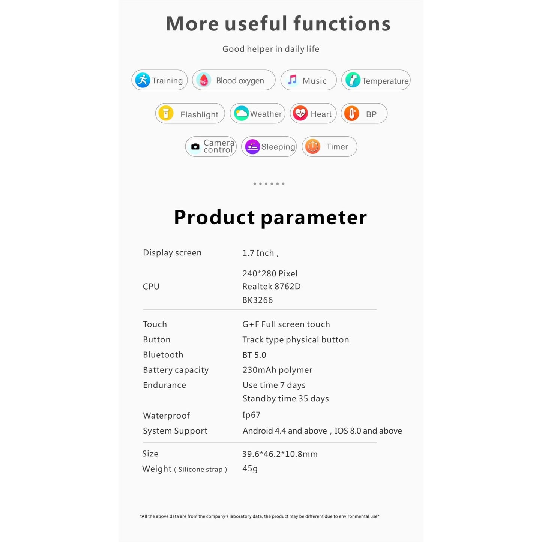Click the orange Timer icon
542x542 pixels.
[x=312, y=147]
